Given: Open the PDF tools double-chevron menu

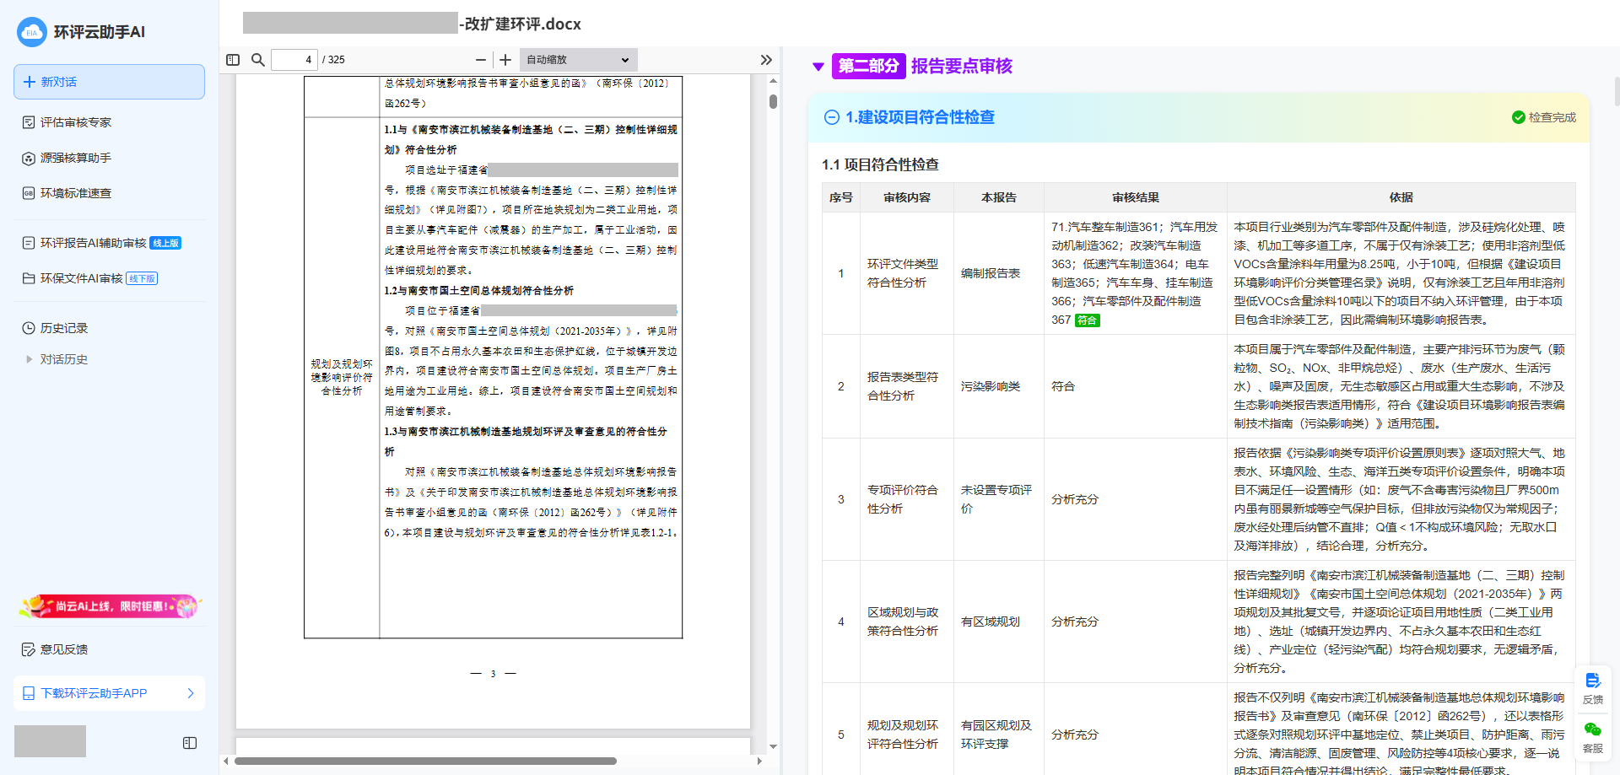Looking at the screenshot, I should click(x=766, y=60).
